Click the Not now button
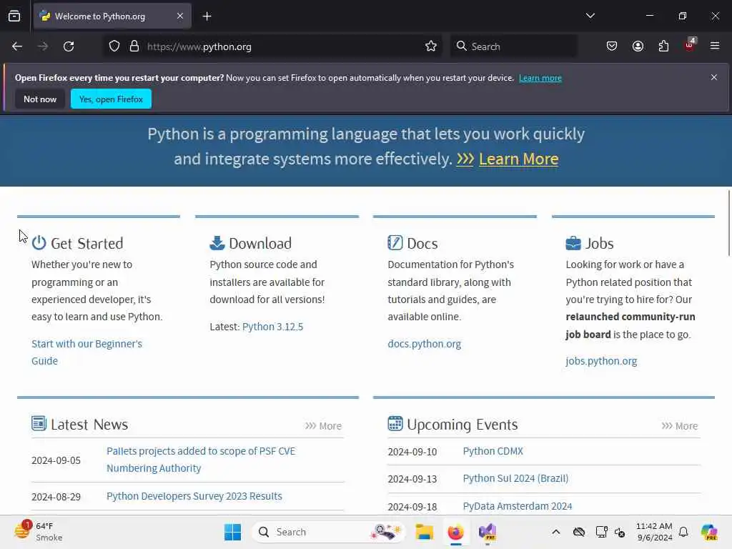Image resolution: width=732 pixels, height=549 pixels. [40, 99]
